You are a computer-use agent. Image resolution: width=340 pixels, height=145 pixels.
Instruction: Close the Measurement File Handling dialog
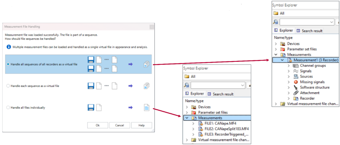(x=152, y=27)
